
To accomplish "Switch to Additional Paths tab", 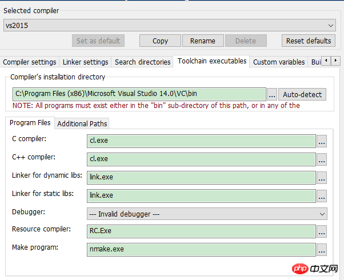I will [x=82, y=123].
